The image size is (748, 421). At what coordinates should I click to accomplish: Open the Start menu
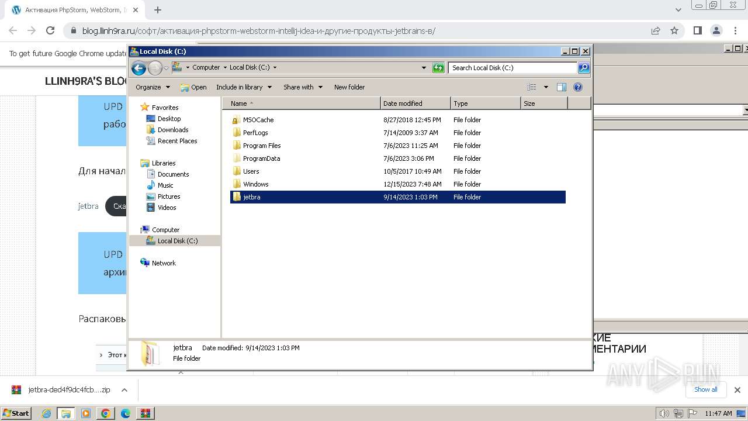tap(16, 413)
